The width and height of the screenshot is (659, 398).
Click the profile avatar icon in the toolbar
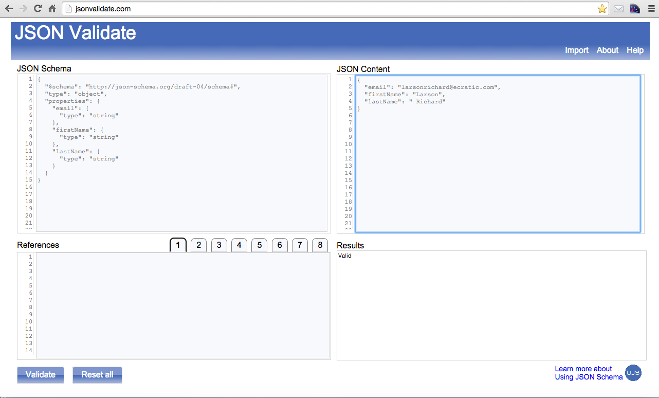(x=634, y=8)
